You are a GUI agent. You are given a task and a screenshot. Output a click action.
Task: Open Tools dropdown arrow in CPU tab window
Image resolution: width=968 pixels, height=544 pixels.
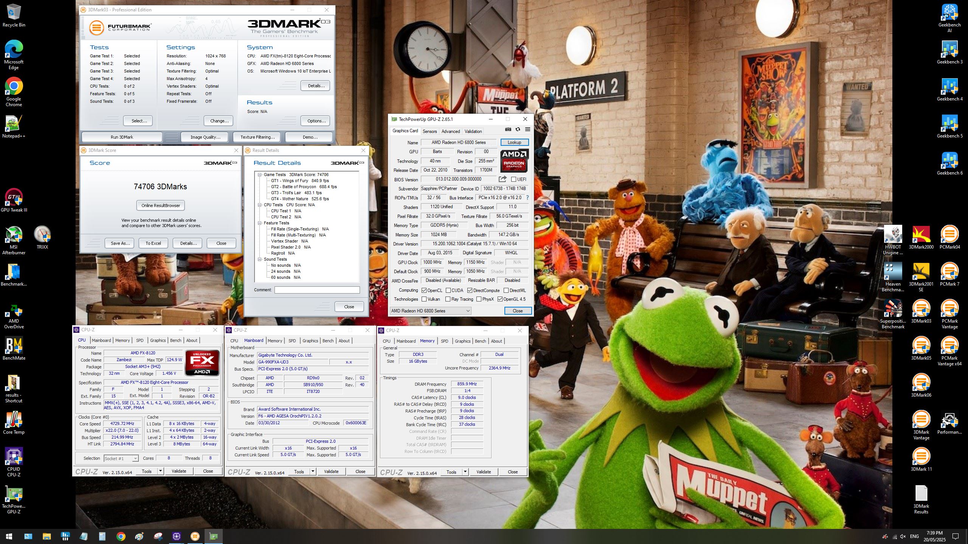pyautogui.click(x=160, y=471)
